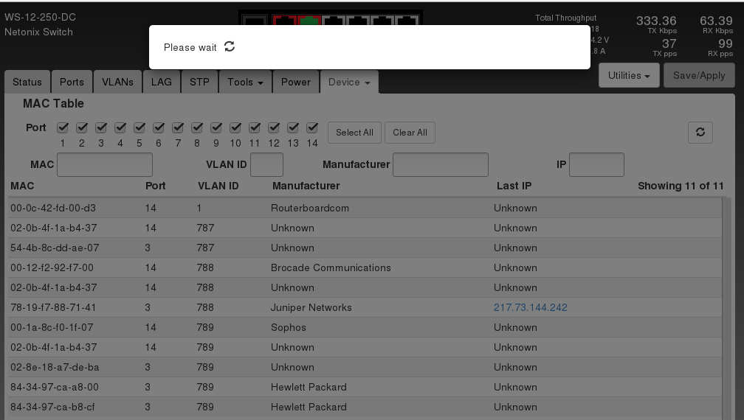This screenshot has height=420, width=744.
Task: Uncheck the Port 1 checkbox
Action: tap(63, 127)
